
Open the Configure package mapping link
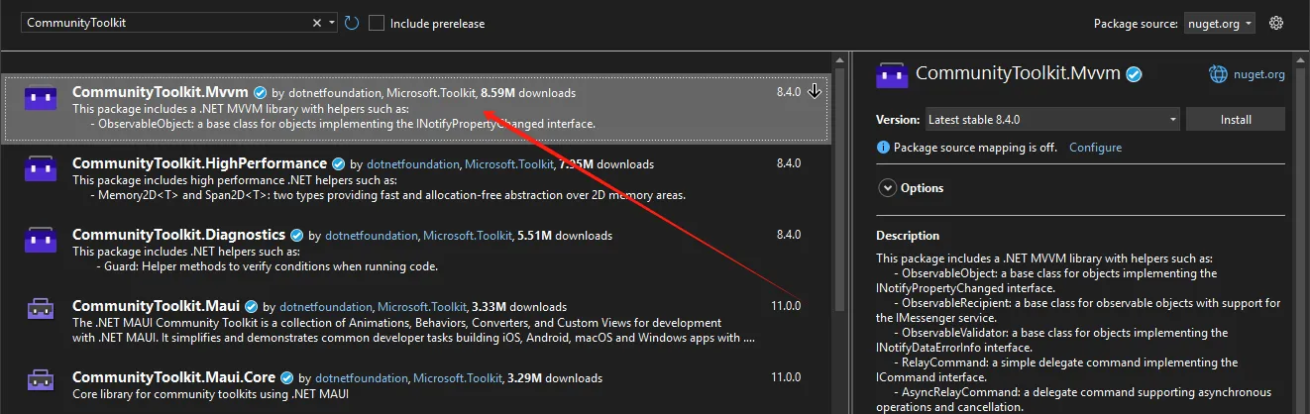coord(1095,148)
